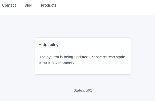Click blank header area right of Updating title
Screen dimensions: 155x101
pyautogui.click(x=94, y=45)
